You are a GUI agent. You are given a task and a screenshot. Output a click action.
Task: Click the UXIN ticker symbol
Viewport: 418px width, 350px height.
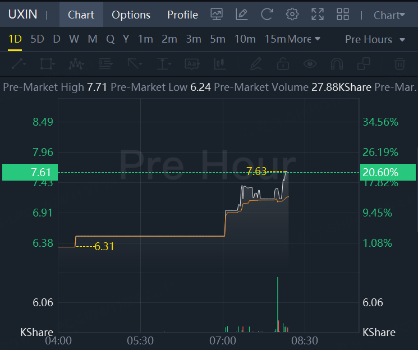coord(22,15)
